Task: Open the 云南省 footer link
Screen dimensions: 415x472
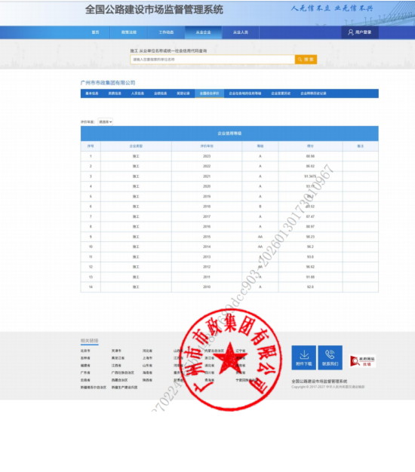Action: click(85, 380)
